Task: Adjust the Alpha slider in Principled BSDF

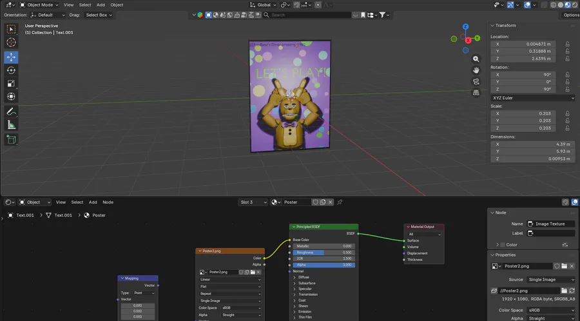Action: pyautogui.click(x=324, y=265)
